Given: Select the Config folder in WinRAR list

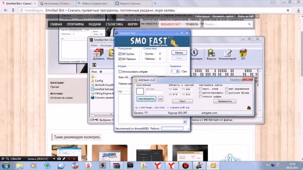Looking at the screenshot, I should pyautogui.click(x=99, y=81).
